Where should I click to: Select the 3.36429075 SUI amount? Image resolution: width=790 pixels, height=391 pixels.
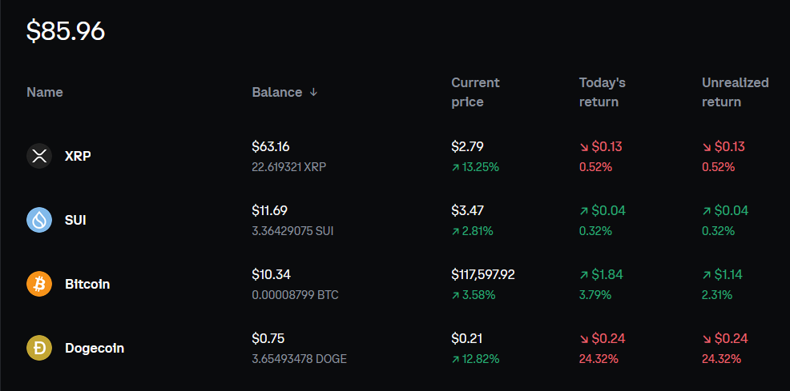point(292,231)
